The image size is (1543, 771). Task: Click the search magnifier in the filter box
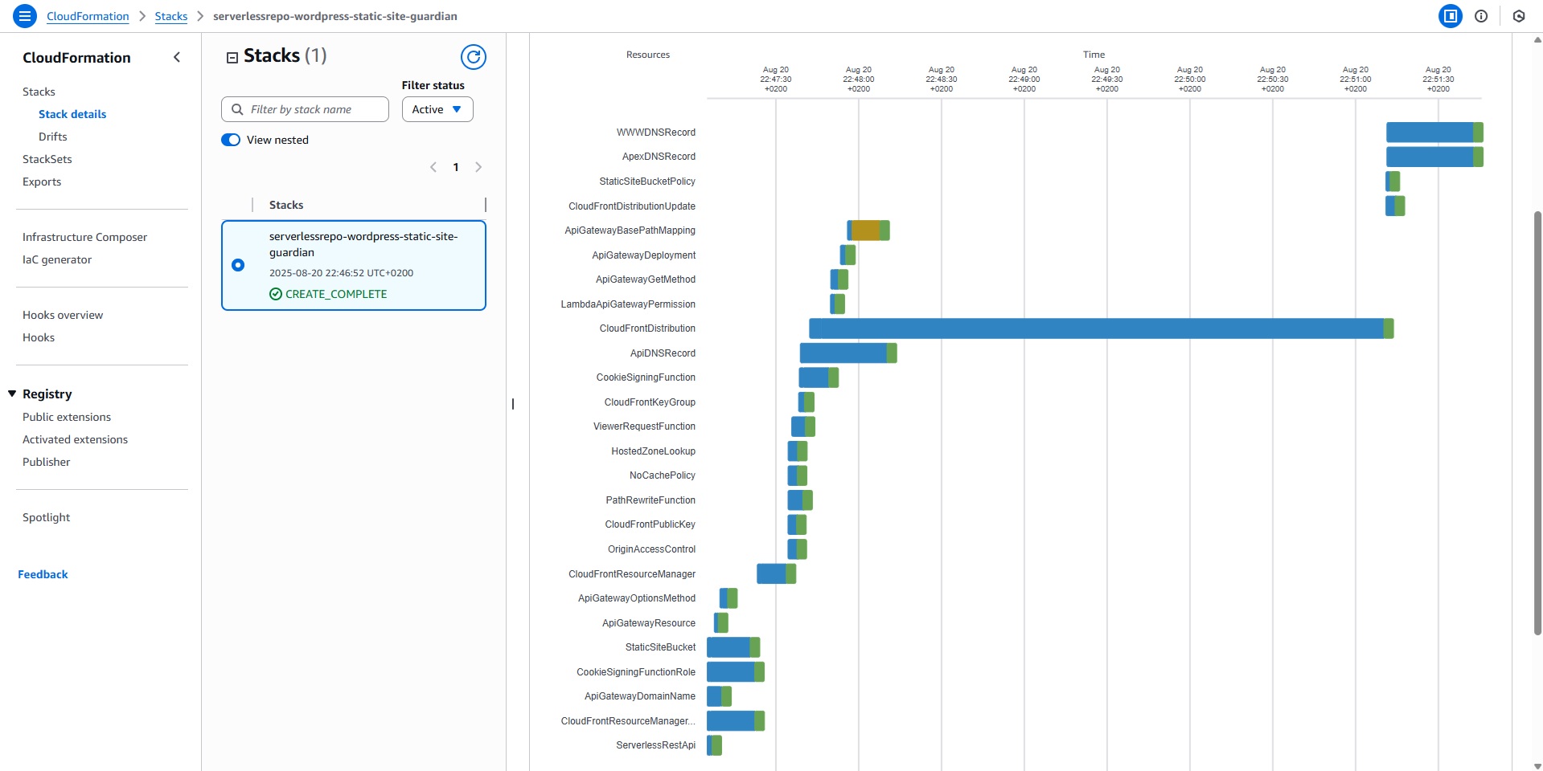237,109
